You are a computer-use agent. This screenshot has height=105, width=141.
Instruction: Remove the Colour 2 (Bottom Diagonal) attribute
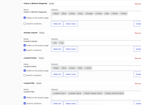(x=138, y=4)
